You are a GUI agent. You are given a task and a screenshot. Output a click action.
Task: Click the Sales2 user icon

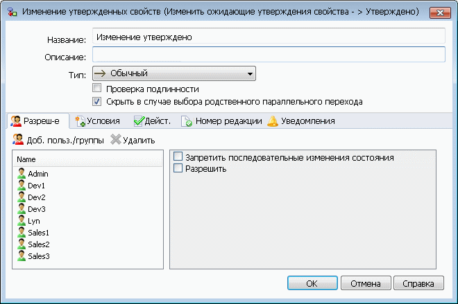(x=22, y=244)
